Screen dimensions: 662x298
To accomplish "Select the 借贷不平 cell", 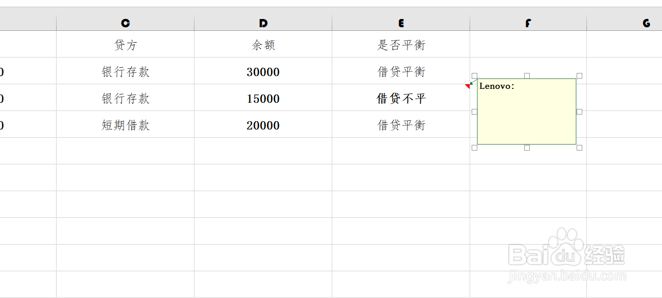I will 401,98.
